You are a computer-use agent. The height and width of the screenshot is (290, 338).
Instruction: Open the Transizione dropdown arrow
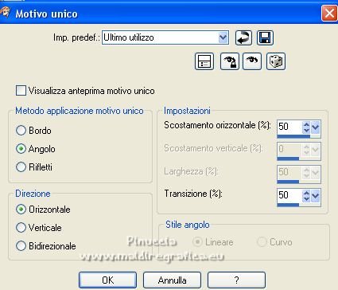[315, 196]
